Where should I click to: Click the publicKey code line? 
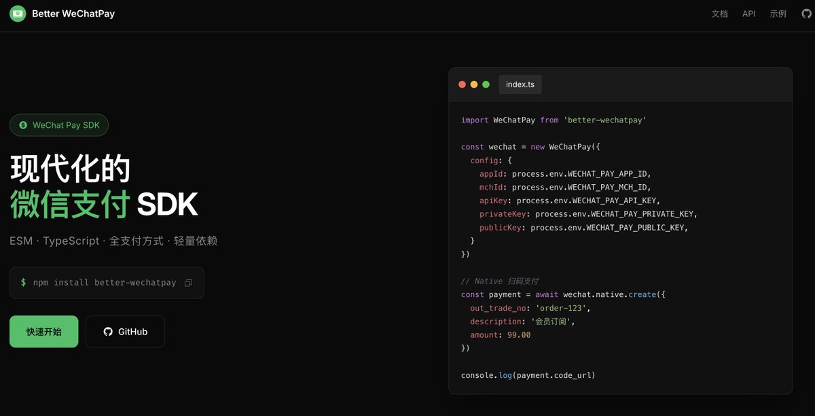tap(584, 228)
